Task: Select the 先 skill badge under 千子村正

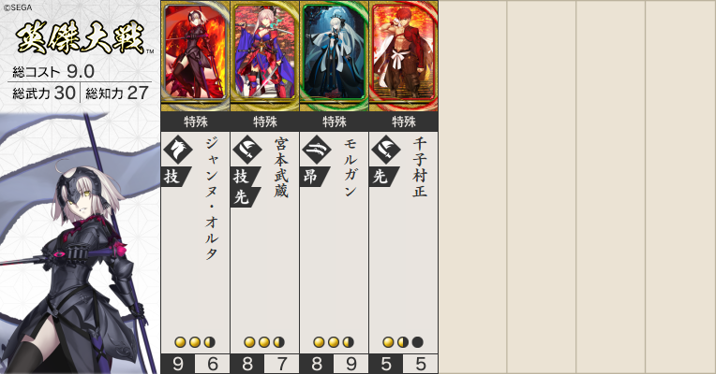Action: point(383,177)
